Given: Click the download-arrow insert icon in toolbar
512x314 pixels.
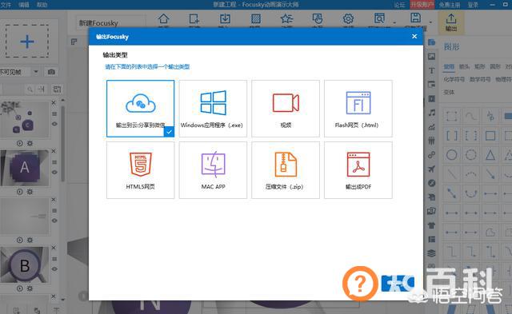Looking at the screenshot, I should (225, 19).
